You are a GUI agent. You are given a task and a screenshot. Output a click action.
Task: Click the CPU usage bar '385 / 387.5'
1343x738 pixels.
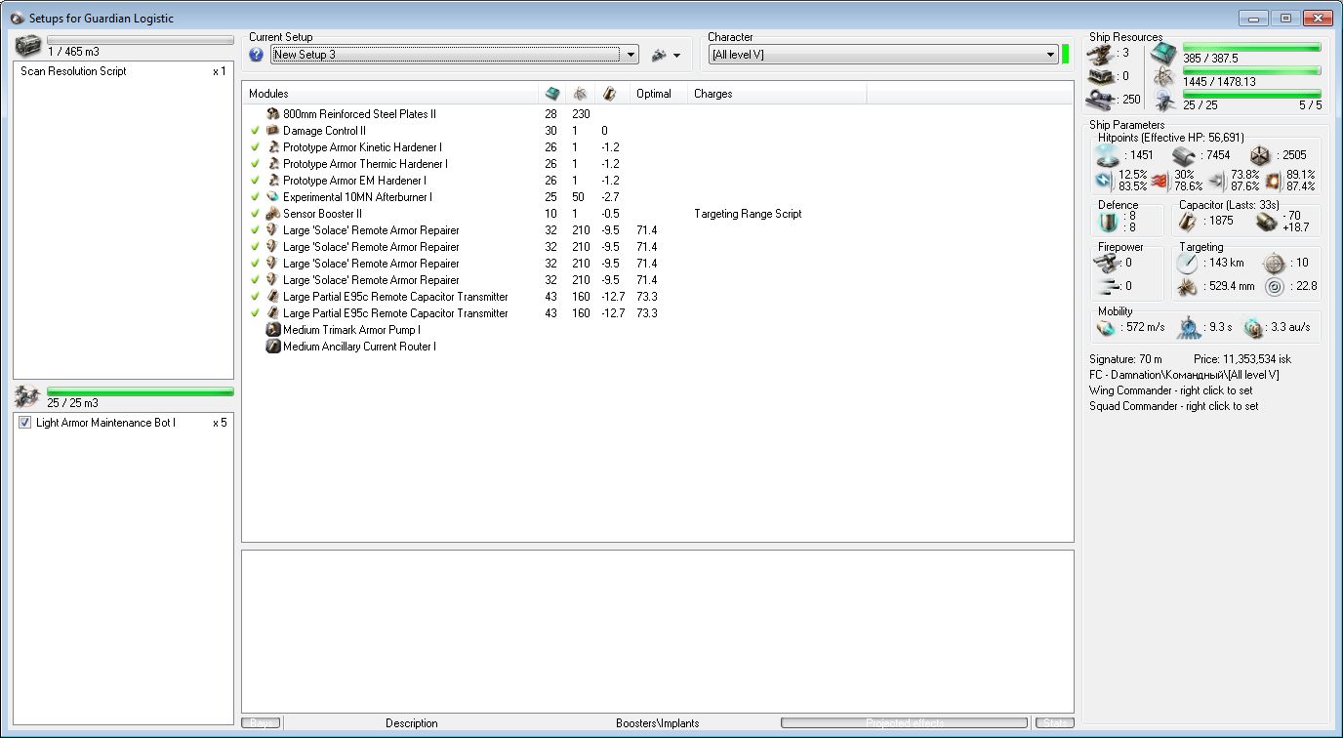(1251, 47)
